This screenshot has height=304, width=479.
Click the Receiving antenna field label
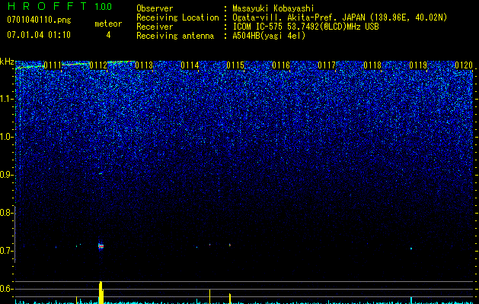[175, 36]
